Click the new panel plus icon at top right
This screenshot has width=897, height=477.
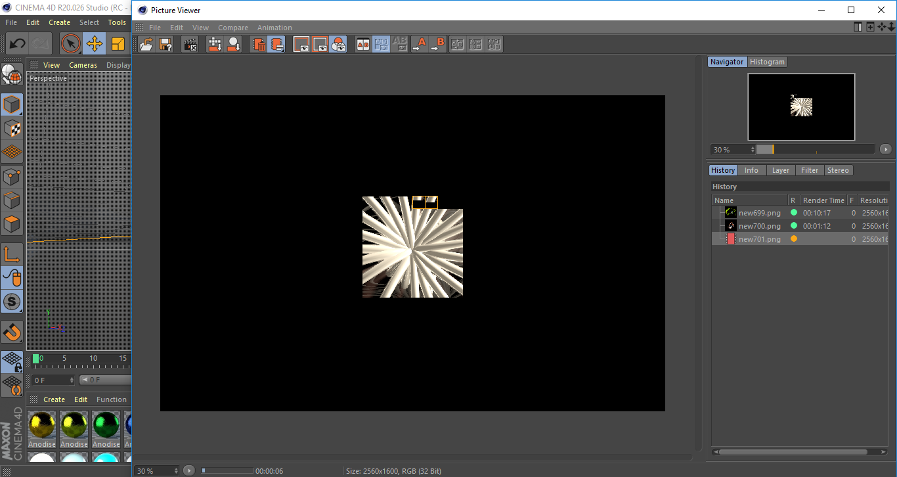(870, 27)
